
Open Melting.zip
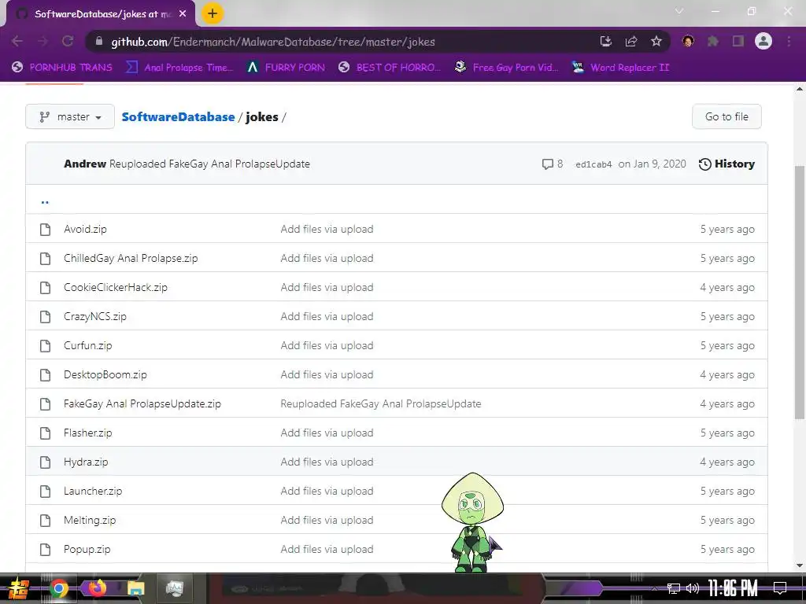tap(90, 521)
